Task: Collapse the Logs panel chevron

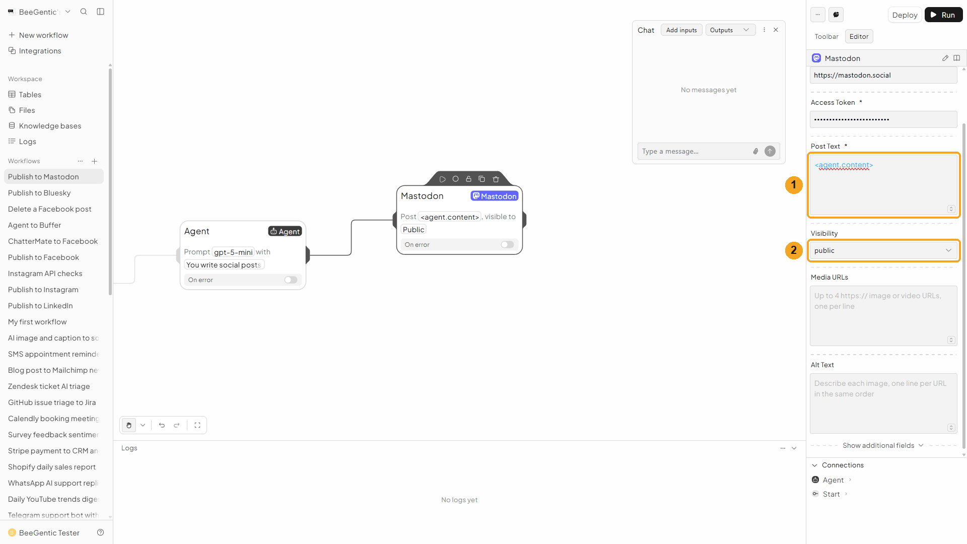Action: click(x=794, y=448)
